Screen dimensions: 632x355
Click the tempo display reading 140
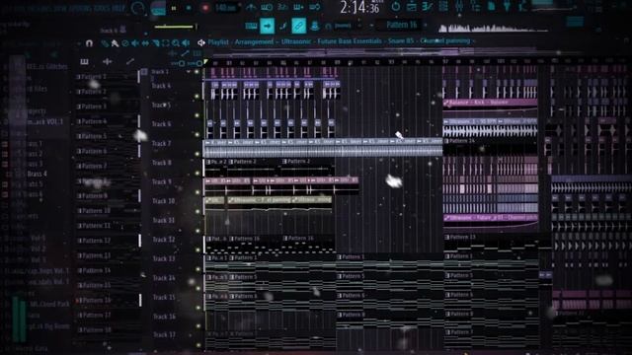(x=226, y=8)
